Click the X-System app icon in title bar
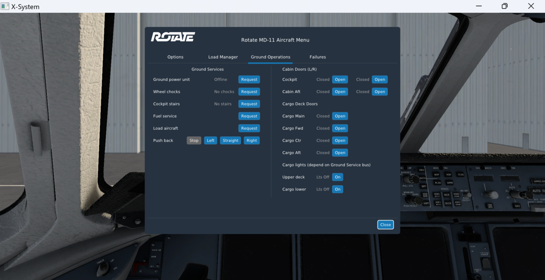The width and height of the screenshot is (545, 280). tap(5, 6)
